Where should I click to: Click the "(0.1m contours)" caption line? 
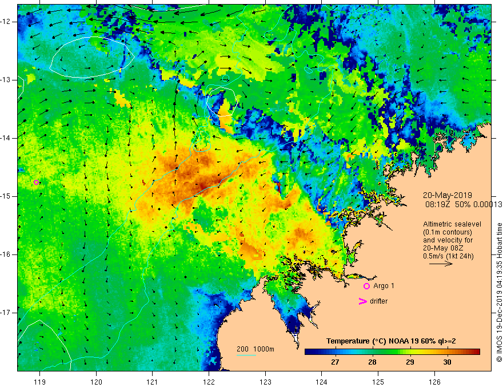pos(447,232)
